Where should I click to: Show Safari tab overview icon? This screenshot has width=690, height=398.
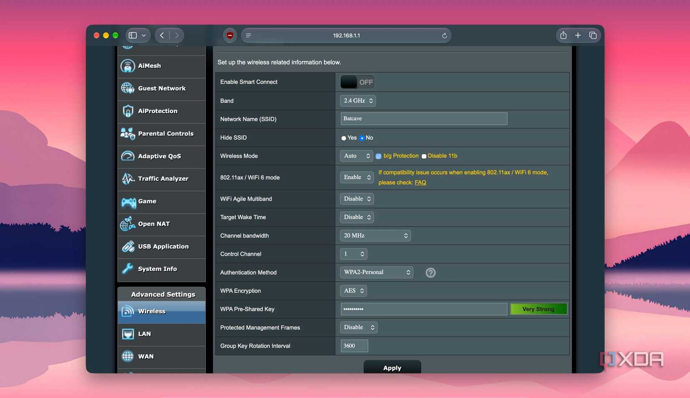pyautogui.click(x=593, y=36)
